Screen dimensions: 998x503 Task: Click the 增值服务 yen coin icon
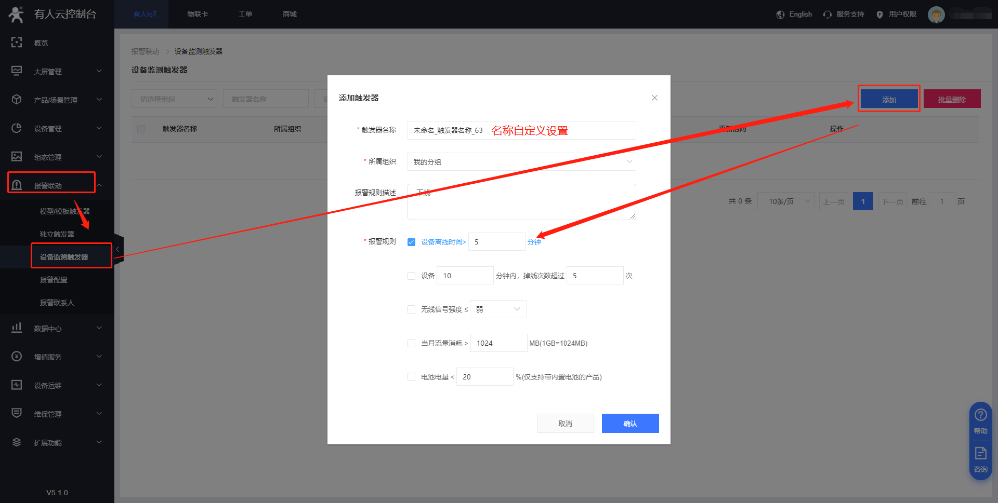(17, 357)
